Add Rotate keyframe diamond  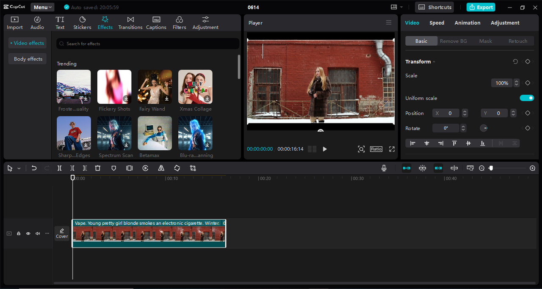528,128
